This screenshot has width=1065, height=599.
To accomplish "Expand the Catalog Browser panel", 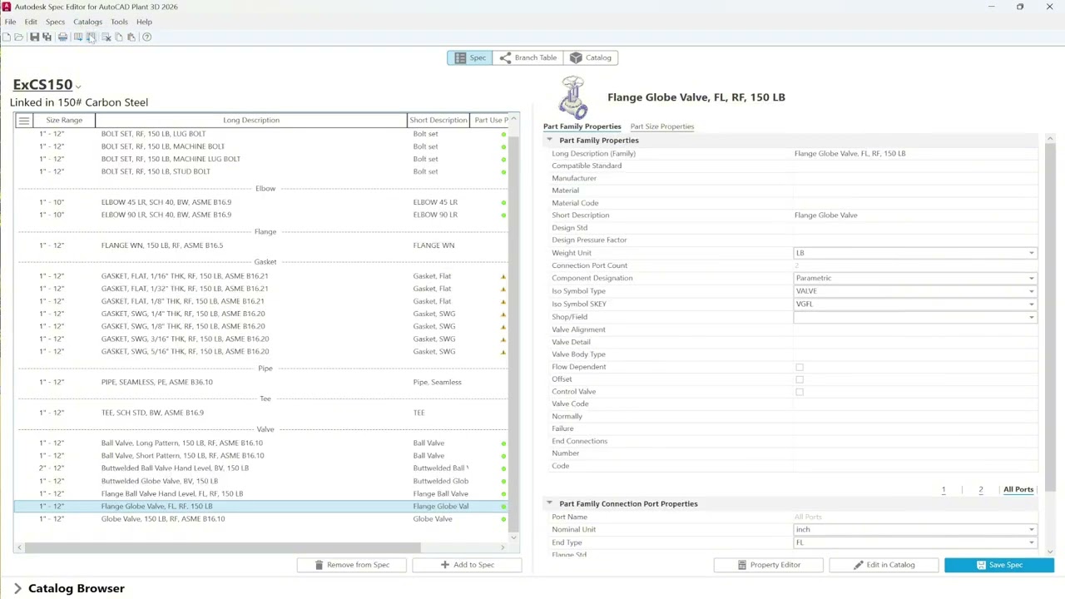I will click(x=17, y=588).
